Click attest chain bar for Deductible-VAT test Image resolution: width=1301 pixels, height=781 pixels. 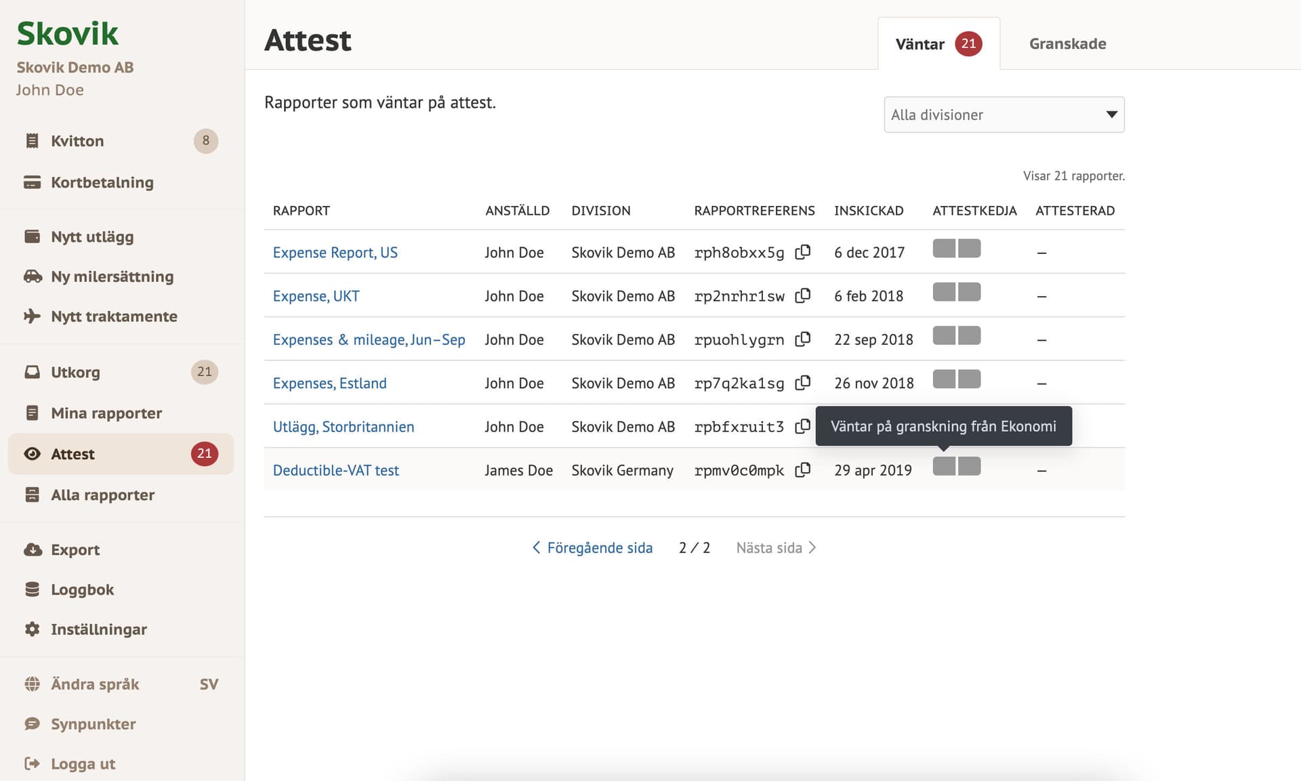point(956,466)
